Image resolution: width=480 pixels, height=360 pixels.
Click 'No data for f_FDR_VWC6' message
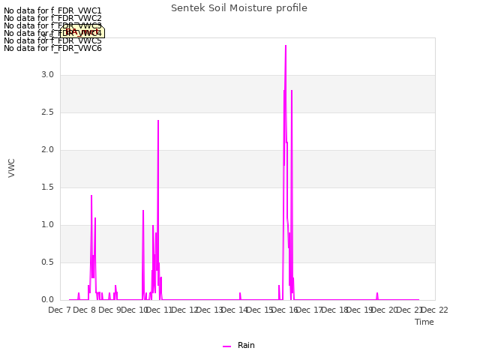point(52,48)
